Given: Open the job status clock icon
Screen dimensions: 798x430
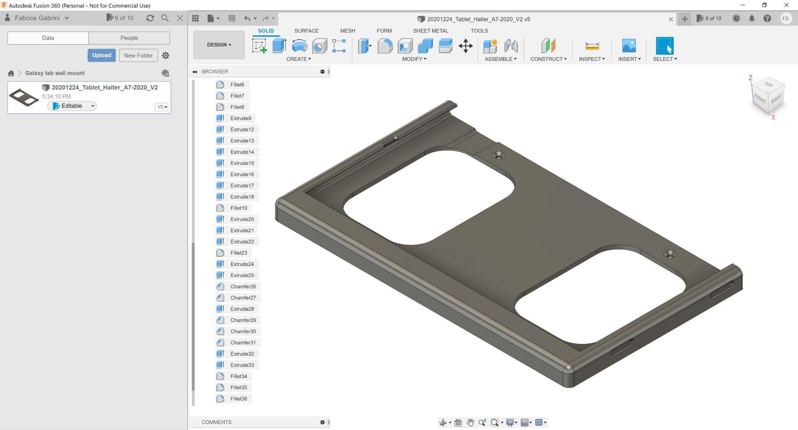Looking at the screenshot, I should (736, 18).
